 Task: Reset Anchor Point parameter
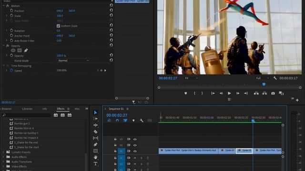[x=111, y=35]
